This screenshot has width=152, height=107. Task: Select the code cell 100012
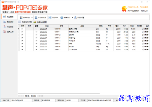61,35
